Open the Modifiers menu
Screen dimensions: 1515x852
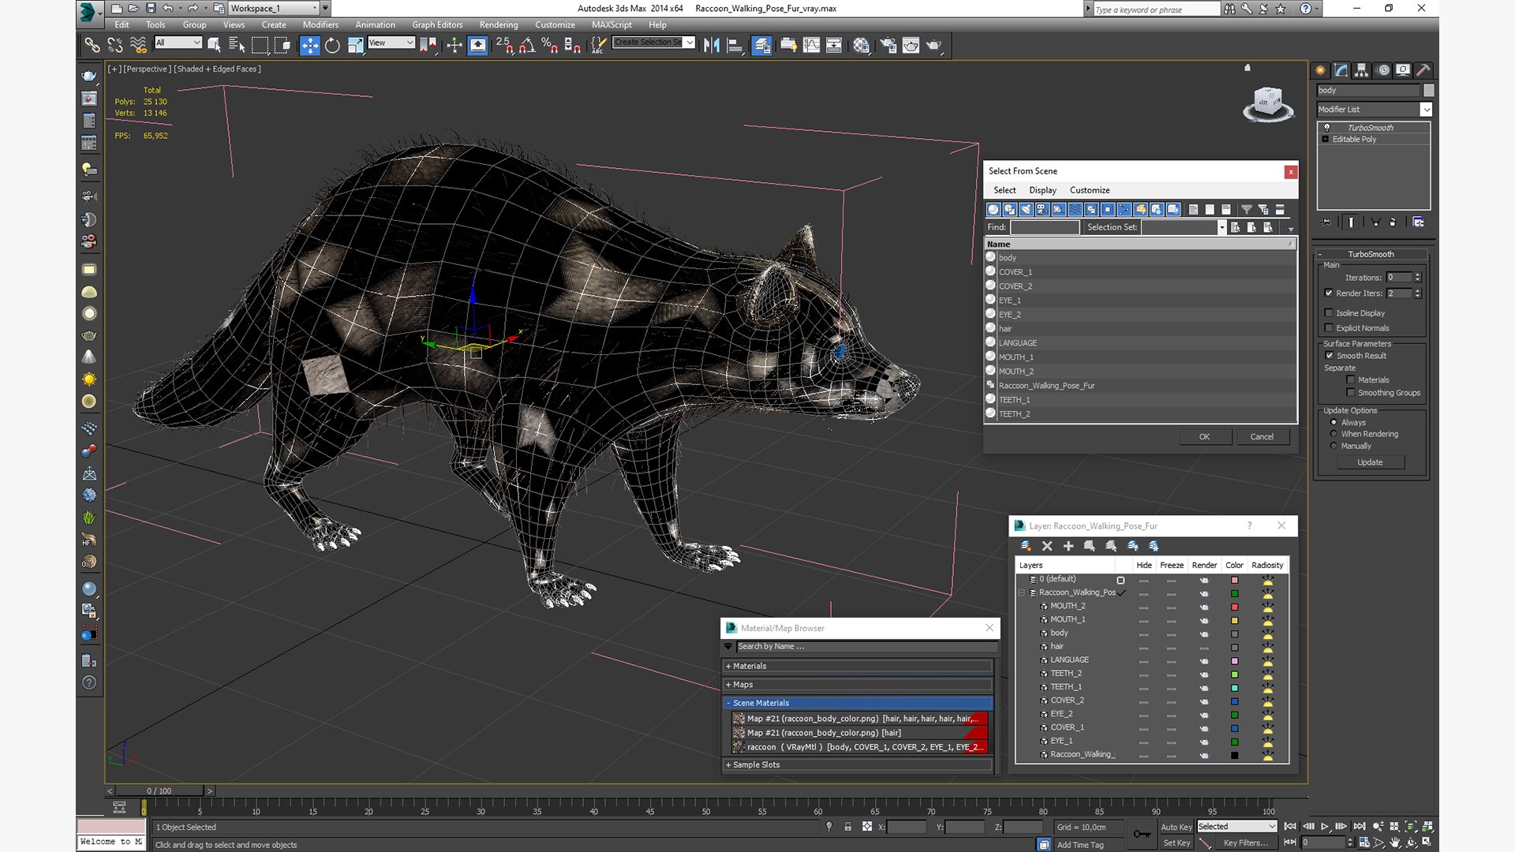tap(320, 24)
